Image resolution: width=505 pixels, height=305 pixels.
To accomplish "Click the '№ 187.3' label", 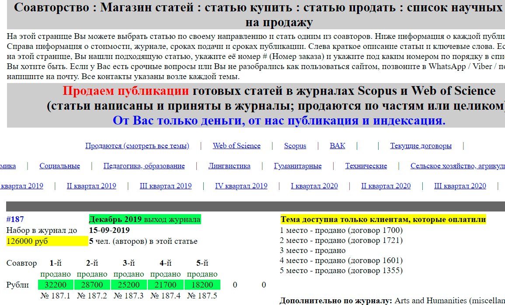I will [x=129, y=295].
